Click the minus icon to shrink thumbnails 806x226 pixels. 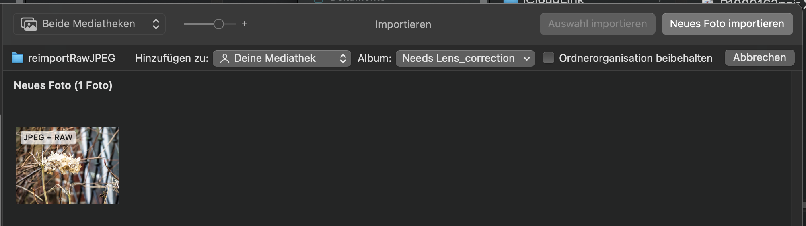point(175,24)
